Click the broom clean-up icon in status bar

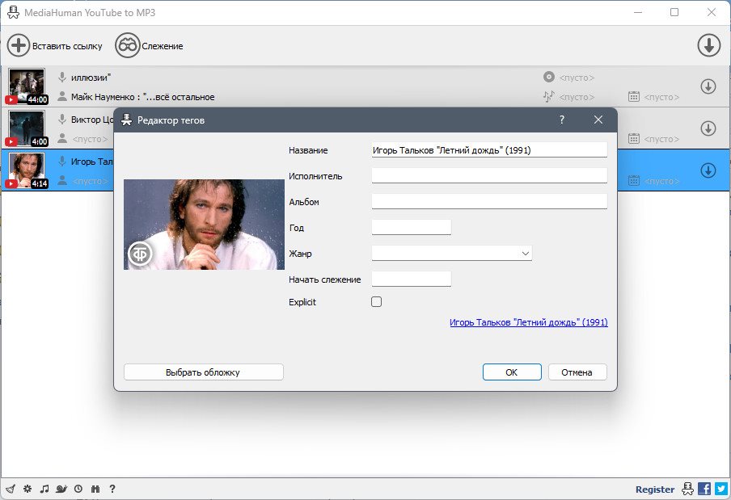(x=11, y=489)
